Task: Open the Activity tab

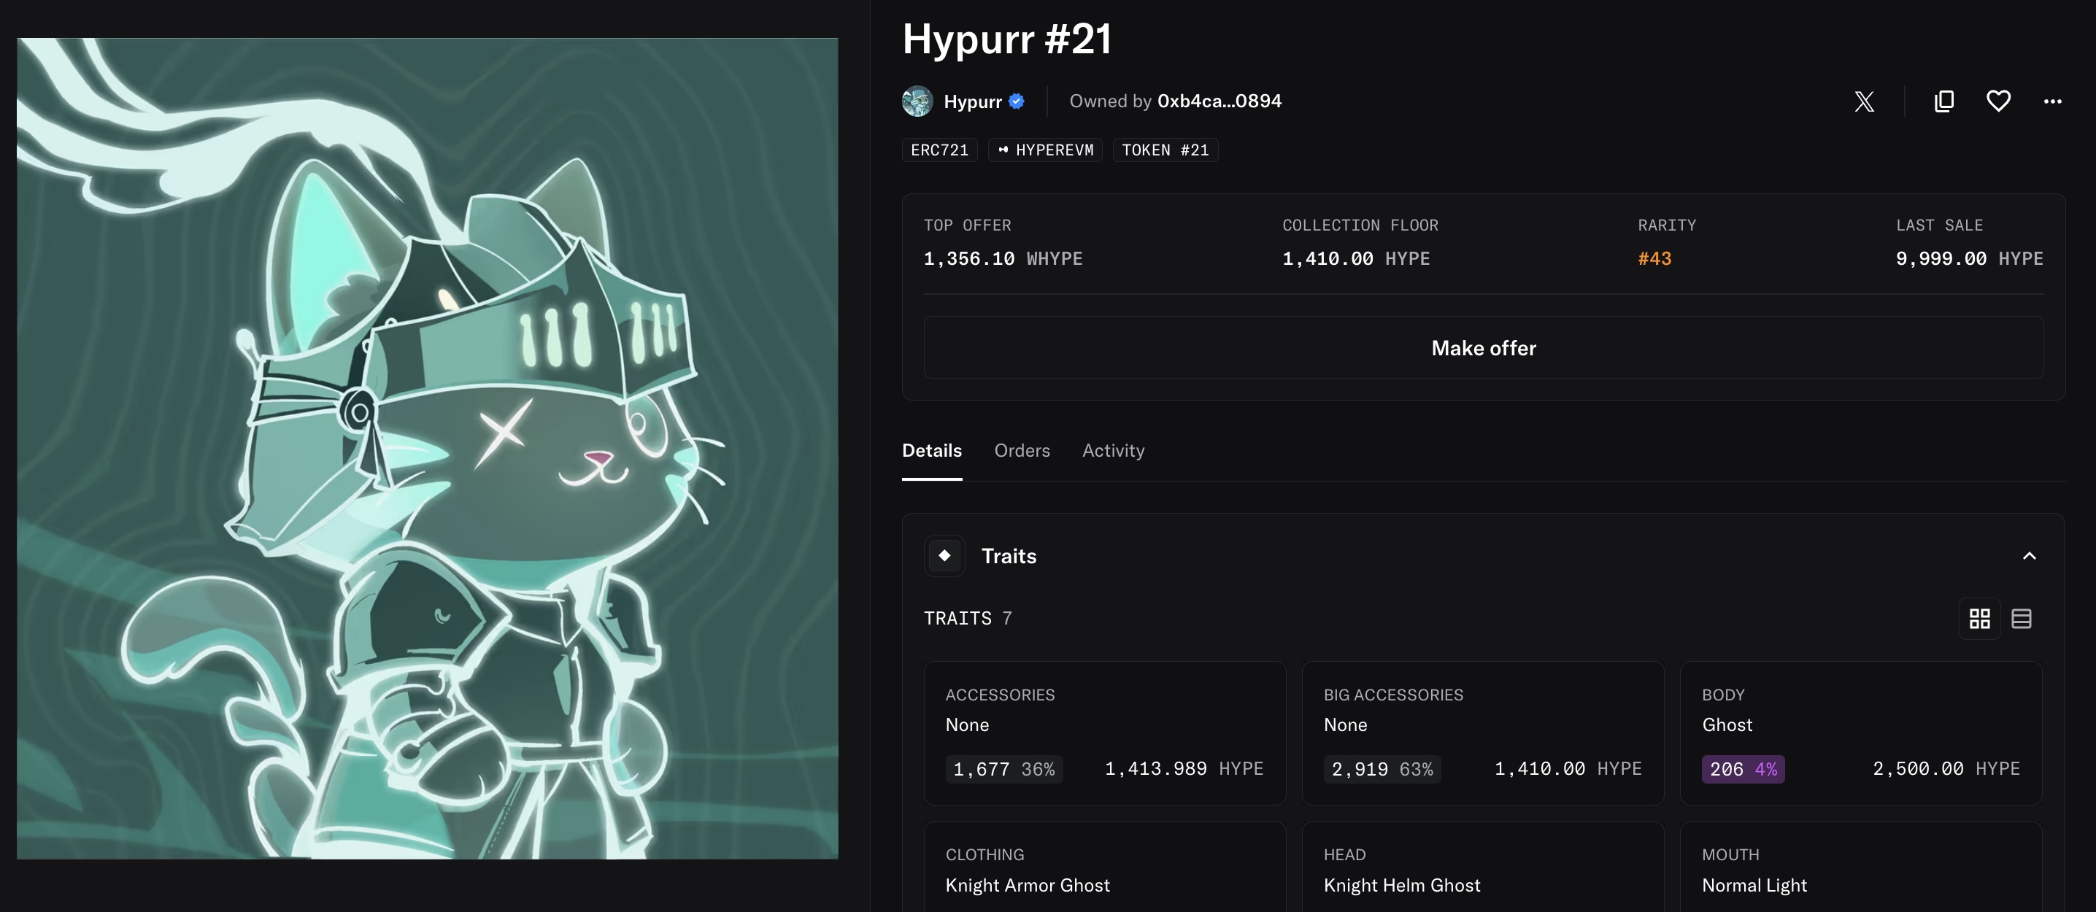Action: (1113, 450)
